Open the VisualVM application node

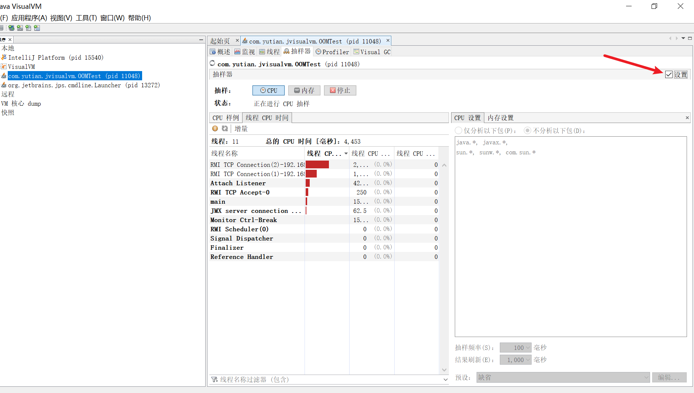(x=21, y=67)
